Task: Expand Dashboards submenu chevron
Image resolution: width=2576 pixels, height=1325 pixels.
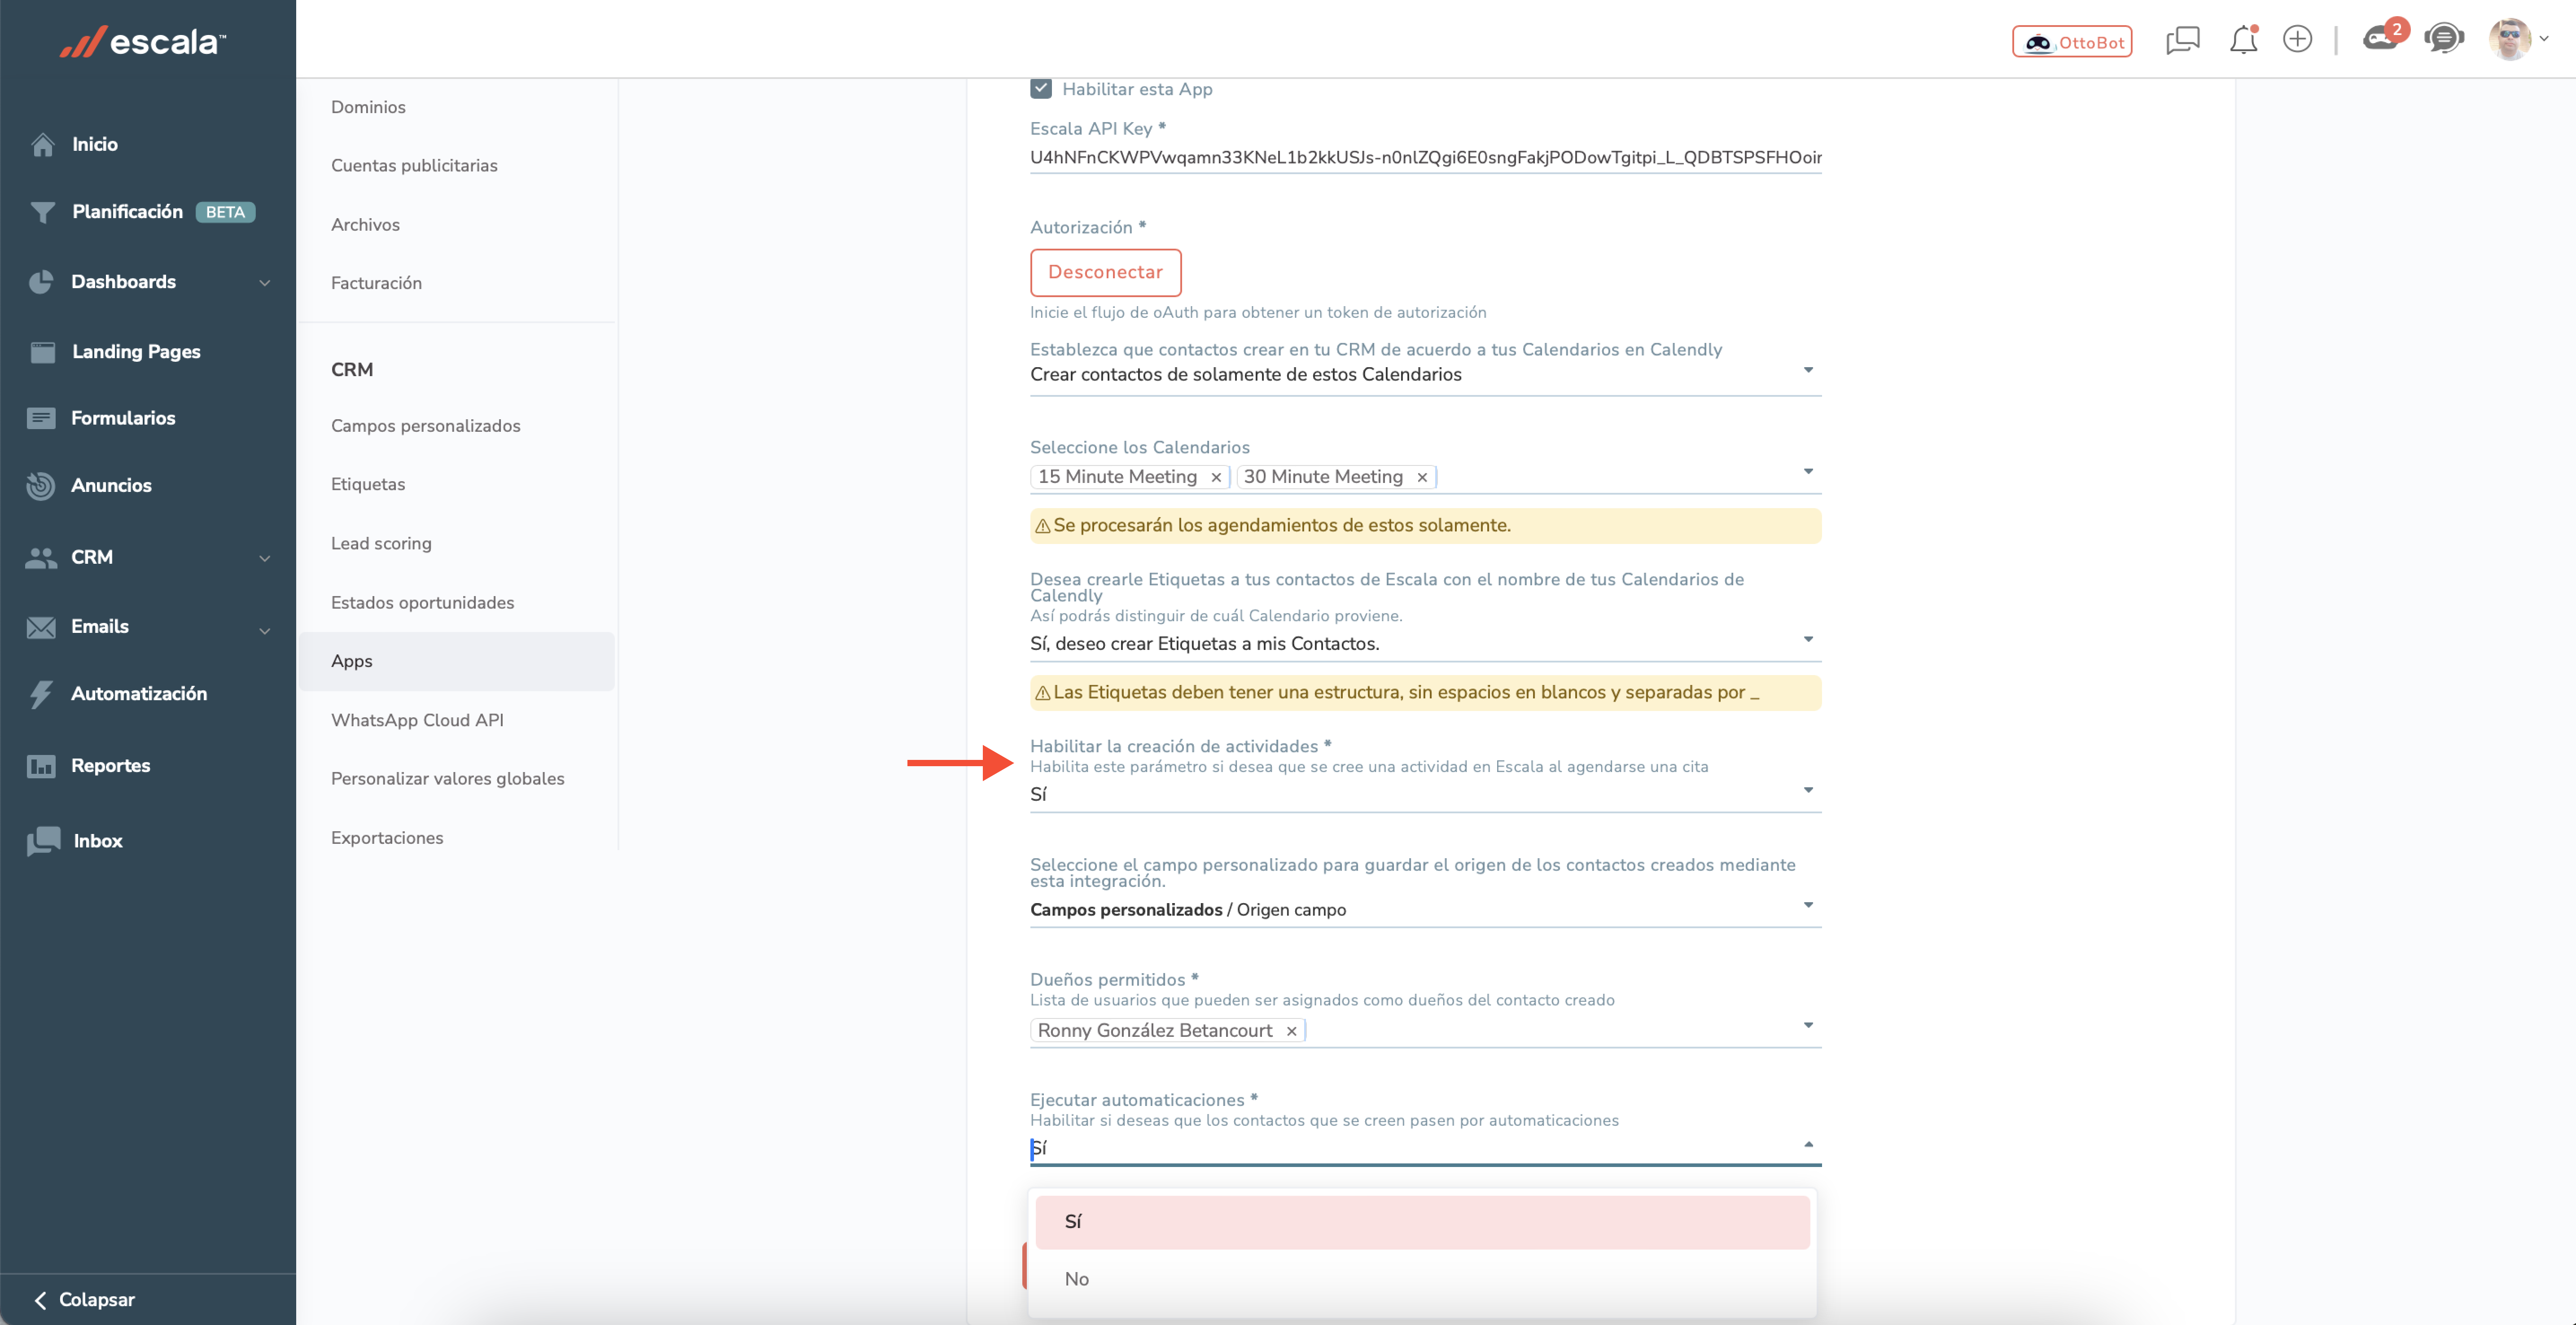Action: (x=265, y=283)
